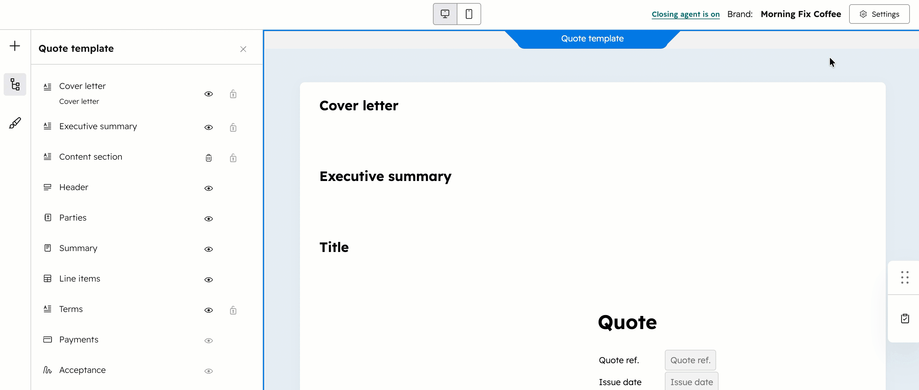Click the Summary document icon
Viewport: 919px width, 390px height.
pos(48,248)
